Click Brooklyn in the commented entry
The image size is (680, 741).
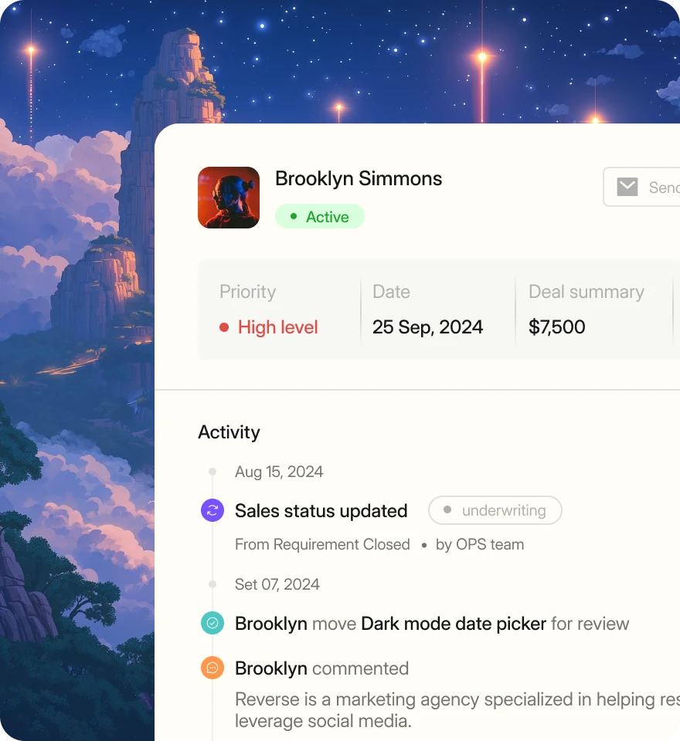[271, 668]
